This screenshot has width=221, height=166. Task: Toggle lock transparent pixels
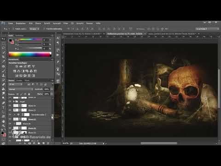17,94
